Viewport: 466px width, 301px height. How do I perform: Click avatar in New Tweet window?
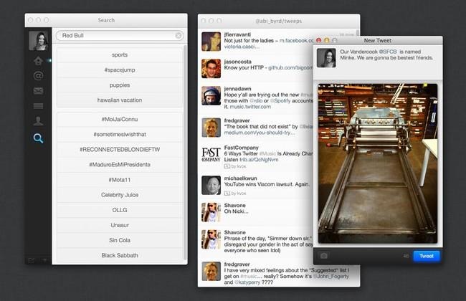point(326,58)
